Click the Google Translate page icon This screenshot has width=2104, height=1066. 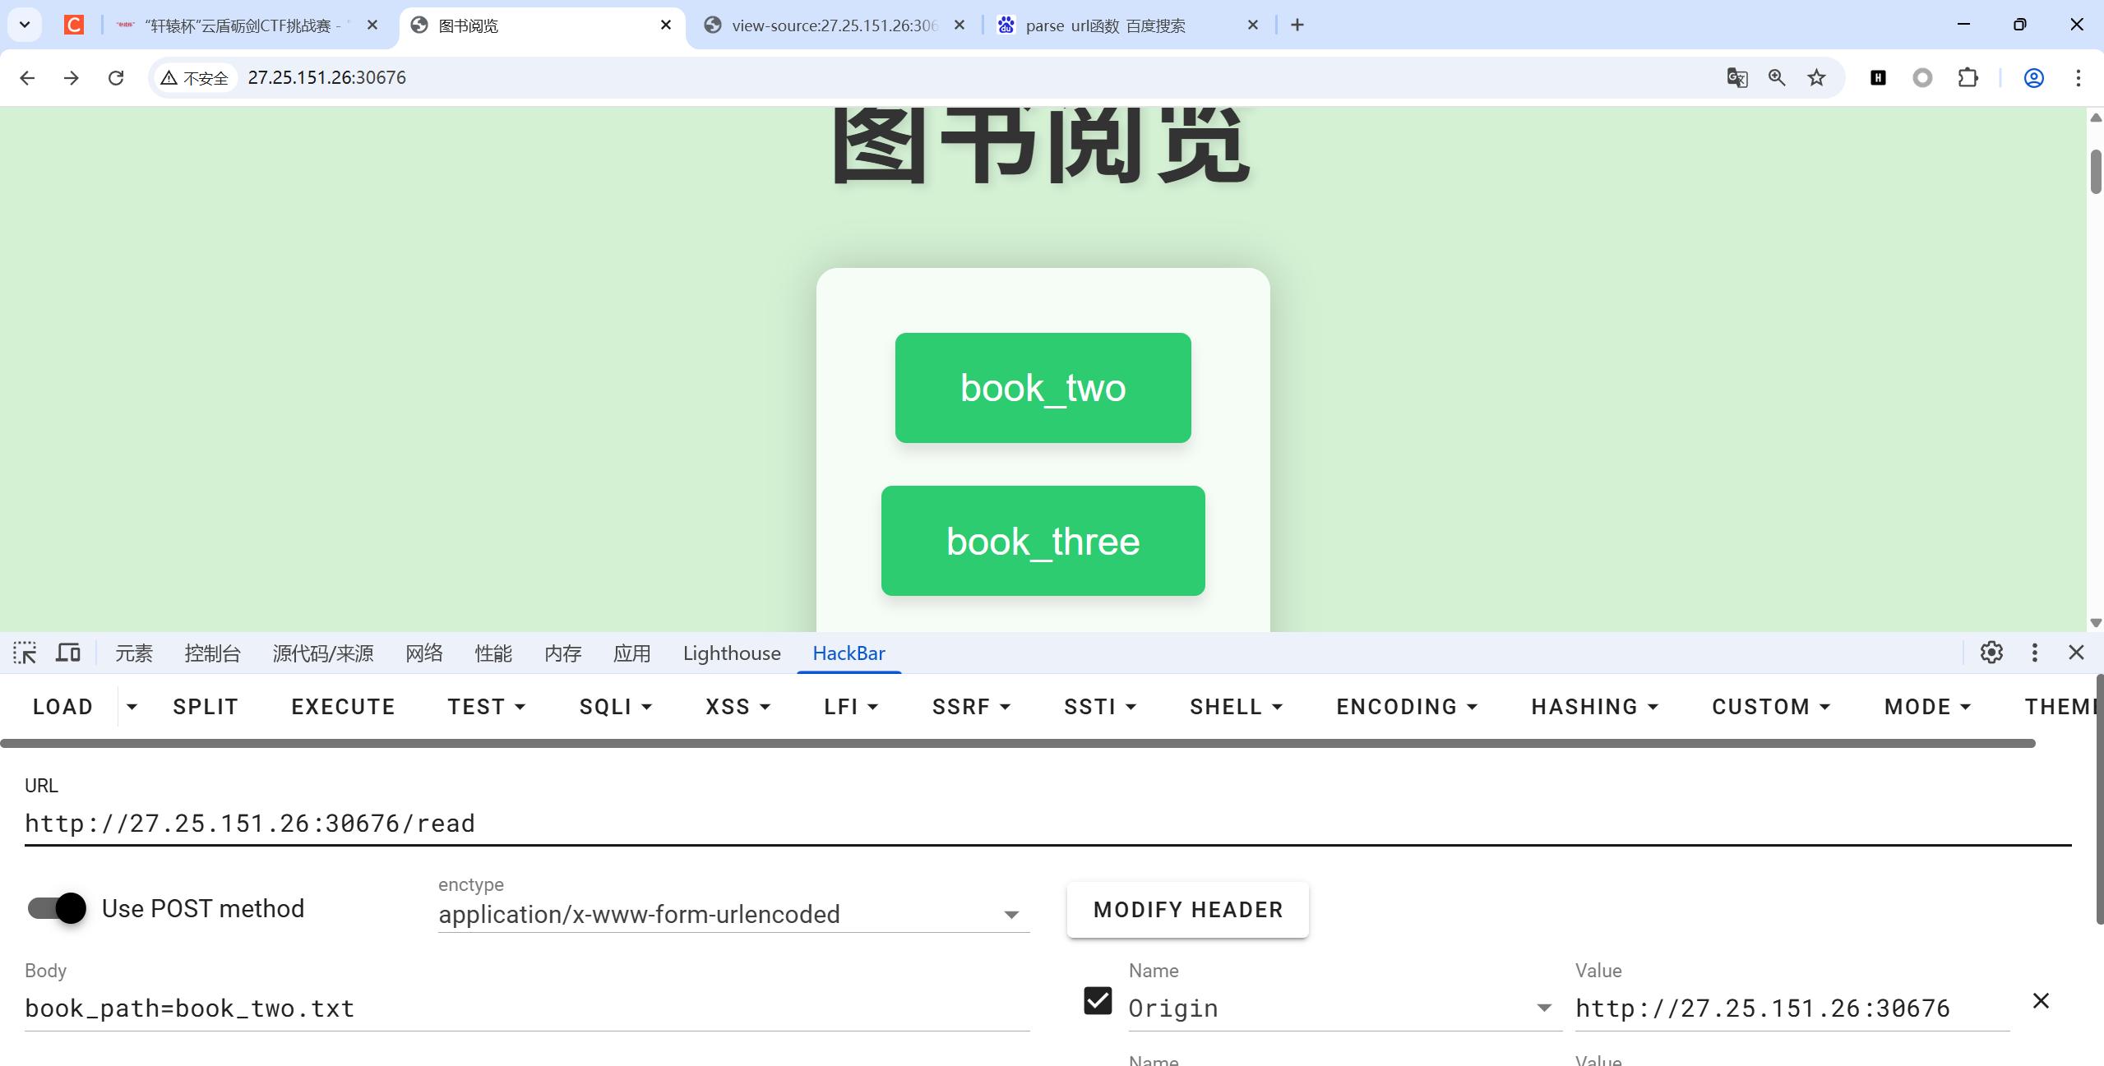[x=1736, y=78]
